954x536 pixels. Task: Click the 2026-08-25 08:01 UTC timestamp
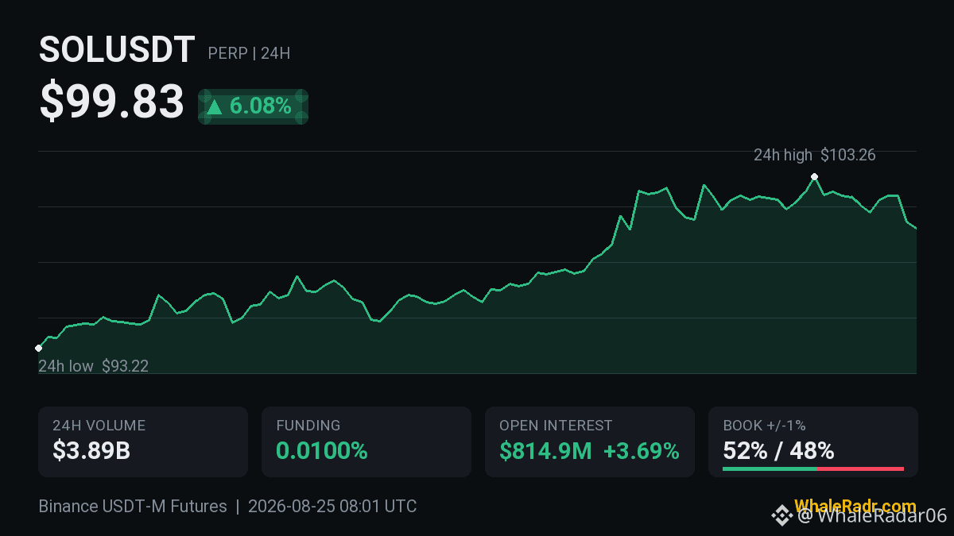click(x=332, y=506)
